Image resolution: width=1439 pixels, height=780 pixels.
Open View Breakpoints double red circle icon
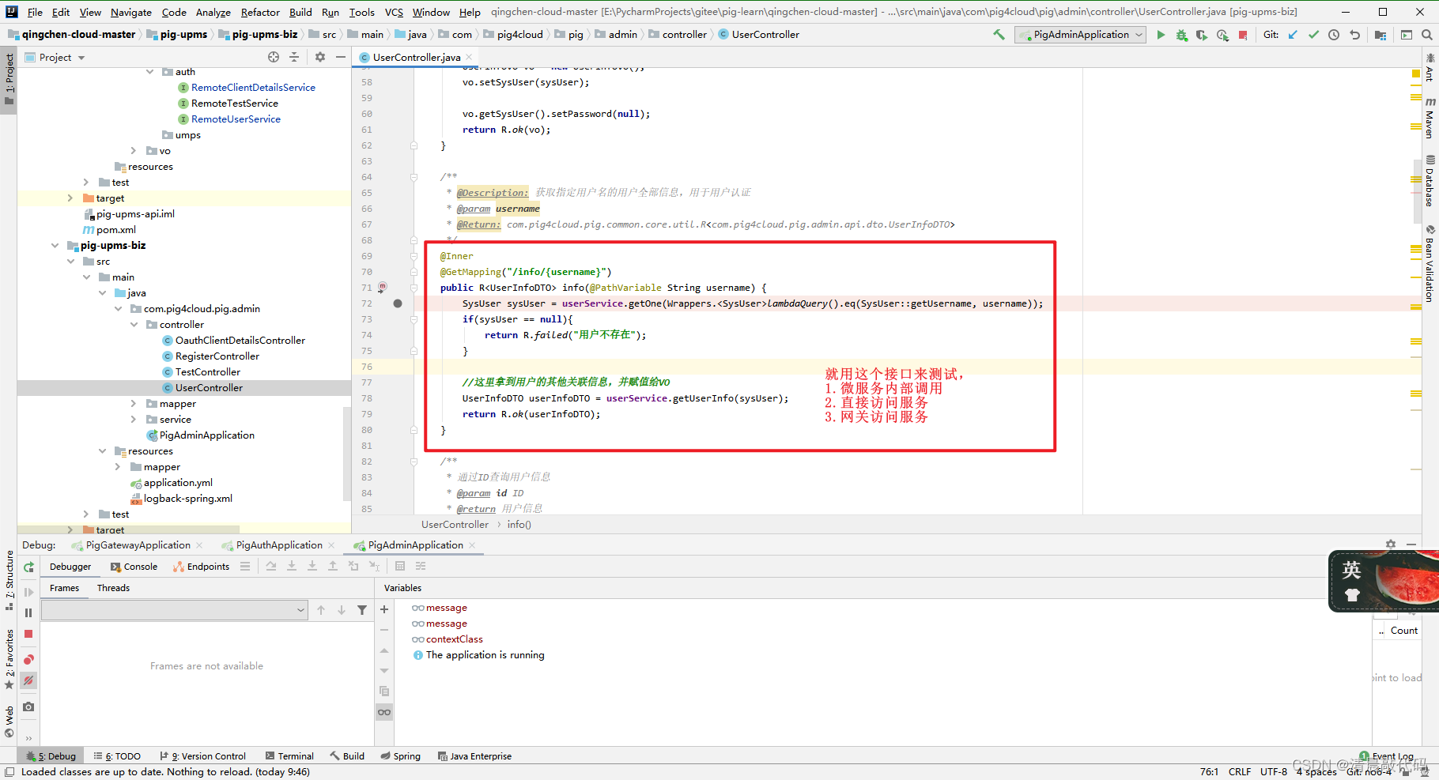28,660
